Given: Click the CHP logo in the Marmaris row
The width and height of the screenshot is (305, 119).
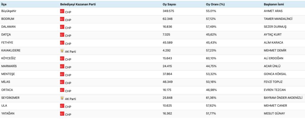Looking at the screenshot, I should (62, 66).
